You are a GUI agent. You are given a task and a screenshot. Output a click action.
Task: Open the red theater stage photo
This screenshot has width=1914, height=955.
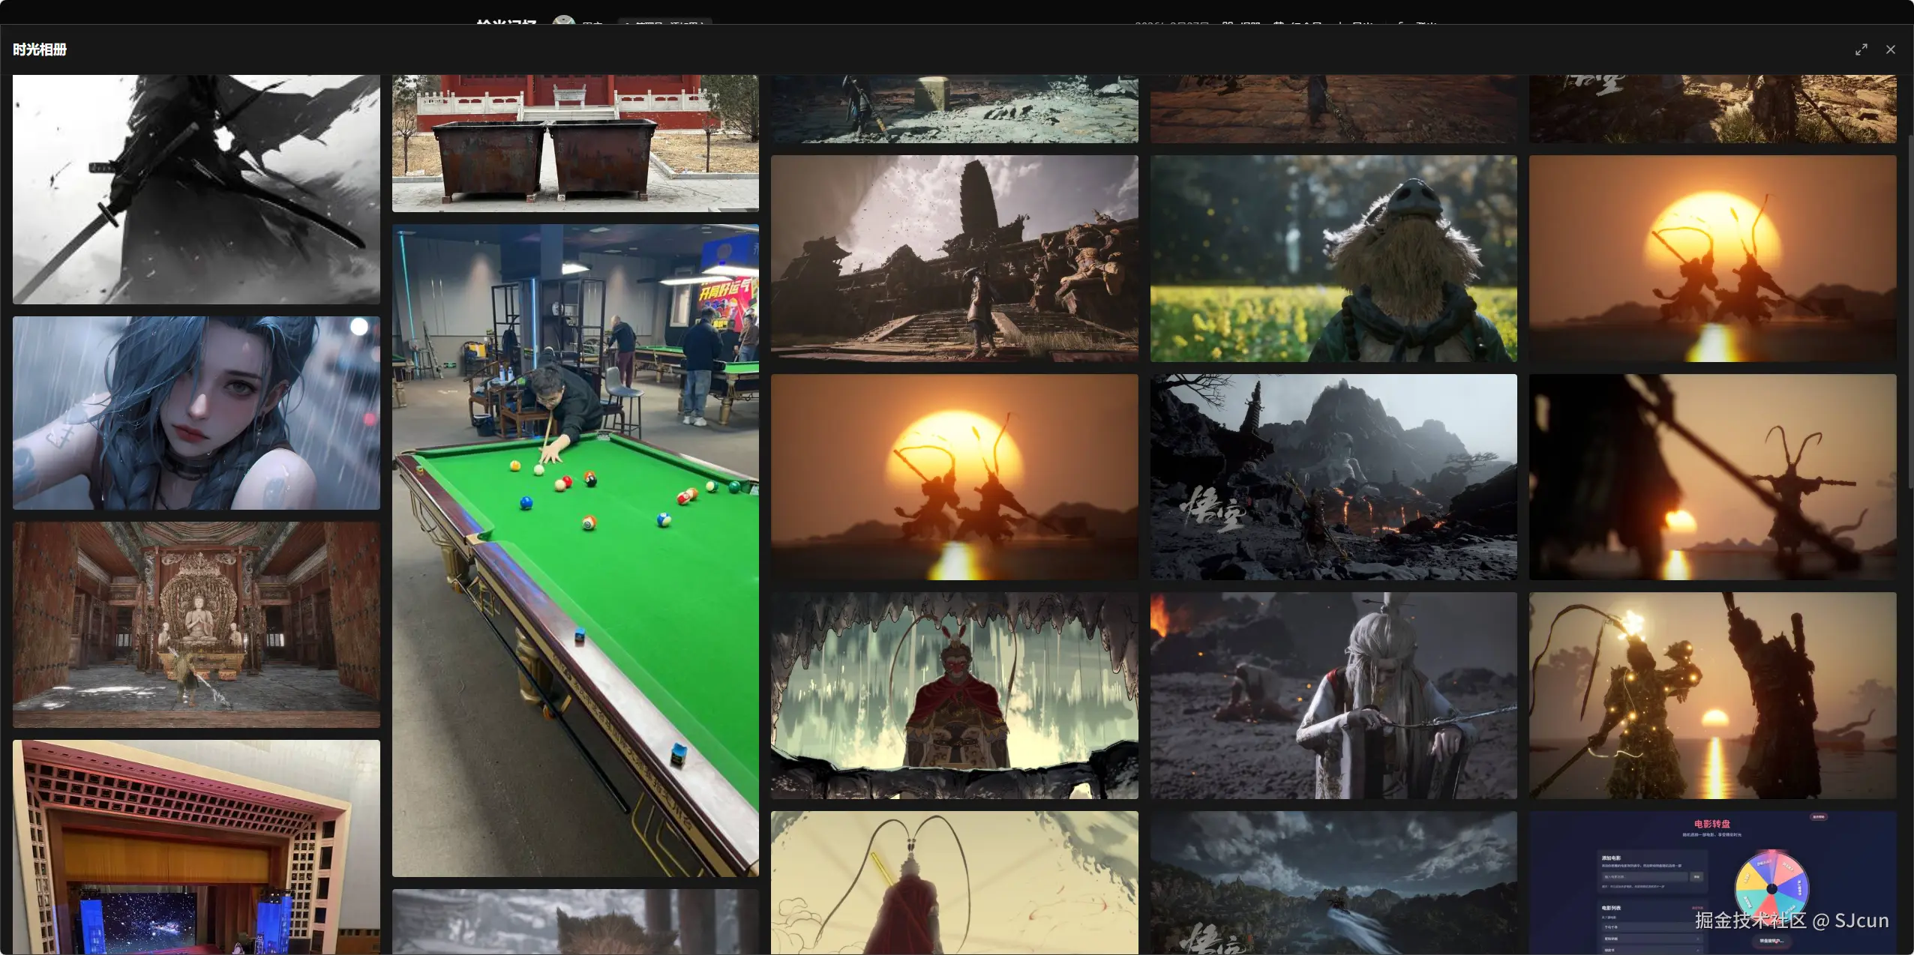(196, 847)
